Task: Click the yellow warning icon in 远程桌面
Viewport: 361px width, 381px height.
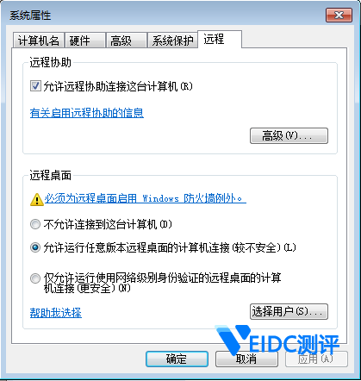Action: coord(37,199)
